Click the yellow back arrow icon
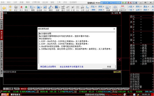This screenshot has height=96, width=154. point(4,8)
